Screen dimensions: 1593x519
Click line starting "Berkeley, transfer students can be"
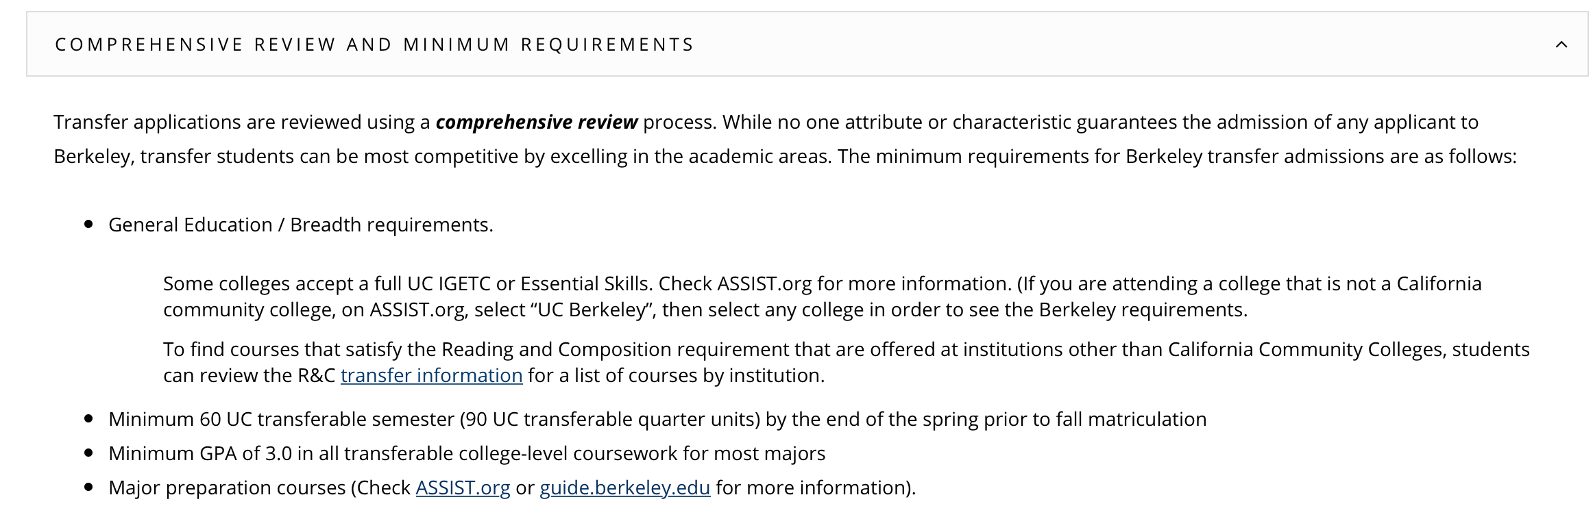(x=786, y=156)
